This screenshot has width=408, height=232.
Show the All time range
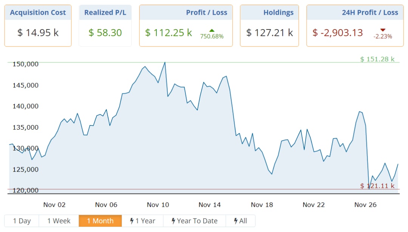[x=240, y=221]
